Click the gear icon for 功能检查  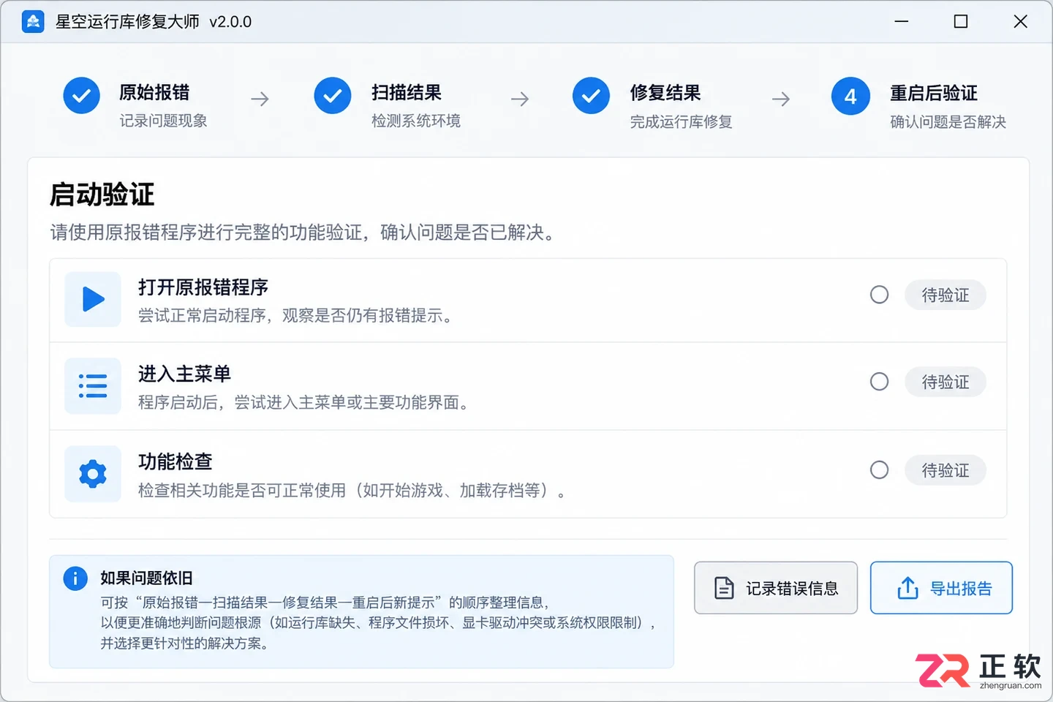coord(93,474)
